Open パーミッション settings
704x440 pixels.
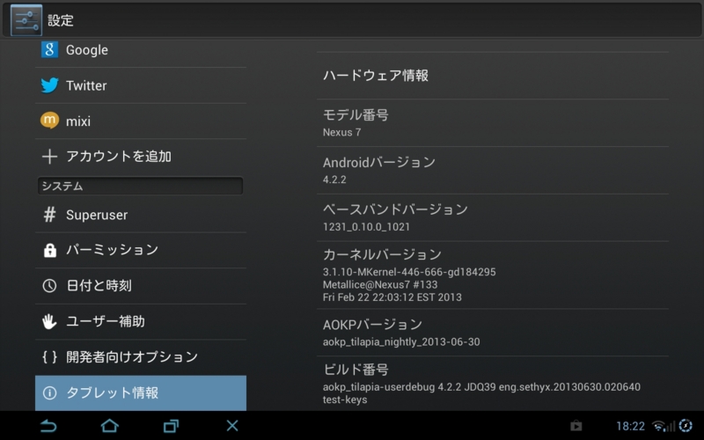pos(141,250)
